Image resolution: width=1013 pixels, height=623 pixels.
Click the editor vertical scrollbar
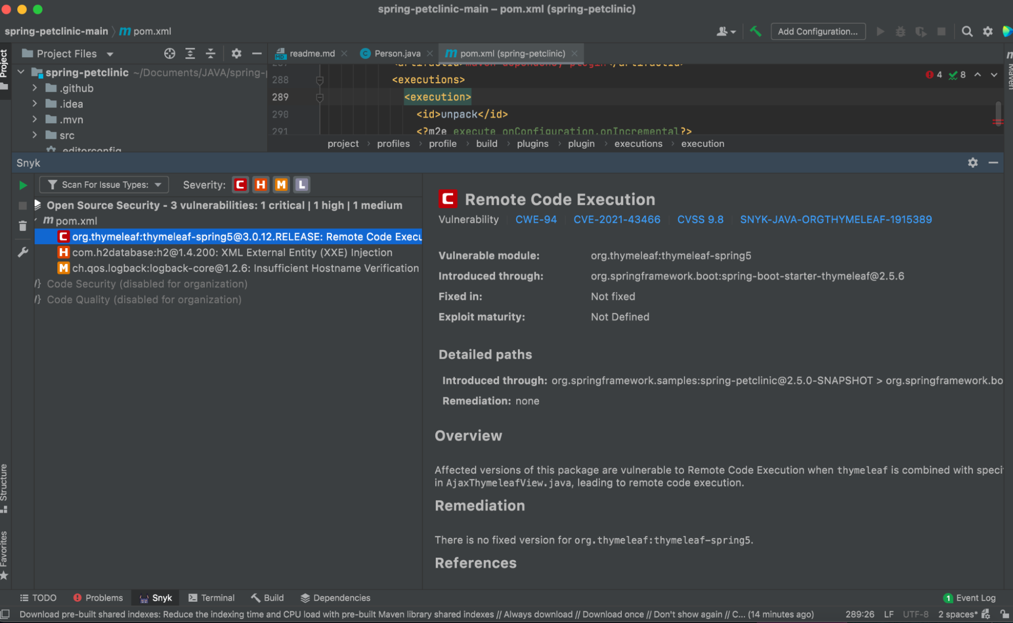coord(998,112)
